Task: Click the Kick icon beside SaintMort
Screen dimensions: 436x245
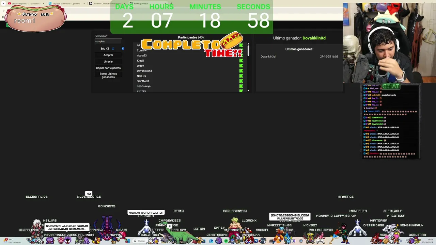Action: [241, 81]
